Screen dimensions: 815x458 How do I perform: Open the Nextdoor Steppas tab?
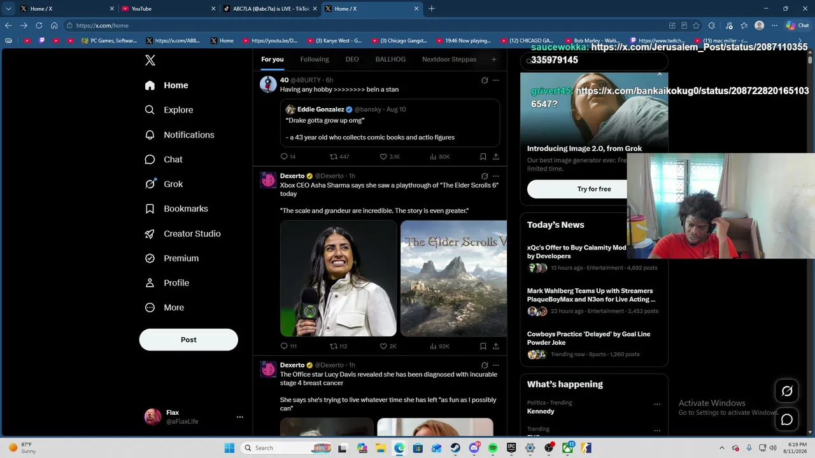click(x=449, y=60)
